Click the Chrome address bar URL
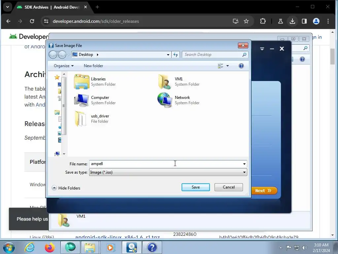Screen dimensions: 338x254 pos(96,21)
